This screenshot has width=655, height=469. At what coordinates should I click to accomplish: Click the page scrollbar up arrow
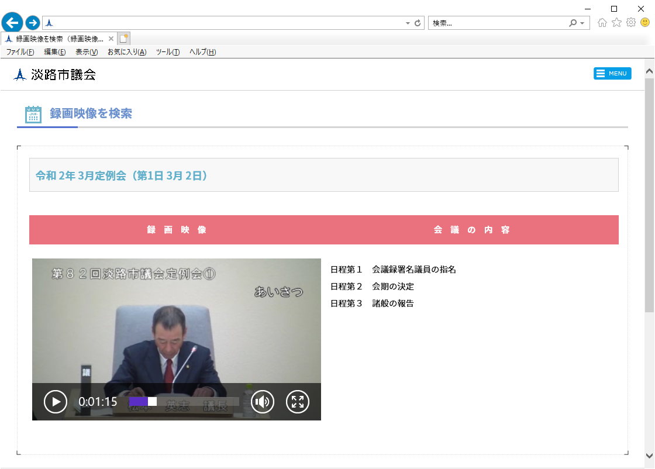tap(649, 71)
